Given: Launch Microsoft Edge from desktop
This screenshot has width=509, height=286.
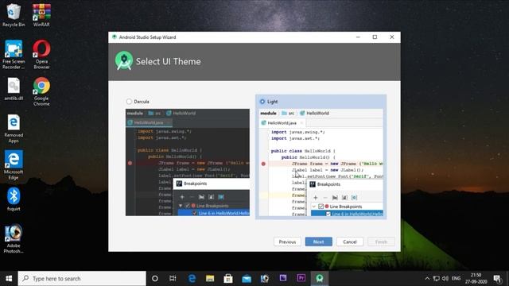Looking at the screenshot, I should pyautogui.click(x=14, y=165).
